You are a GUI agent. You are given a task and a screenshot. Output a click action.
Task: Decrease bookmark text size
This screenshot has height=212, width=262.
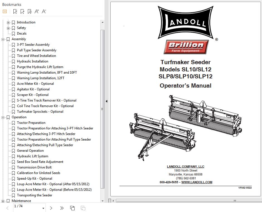coord(44,11)
